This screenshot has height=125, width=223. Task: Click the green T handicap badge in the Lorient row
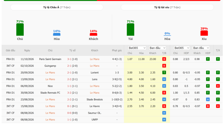pos(208,72)
